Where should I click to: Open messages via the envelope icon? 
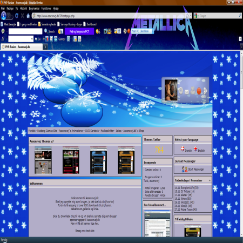pos(187,92)
